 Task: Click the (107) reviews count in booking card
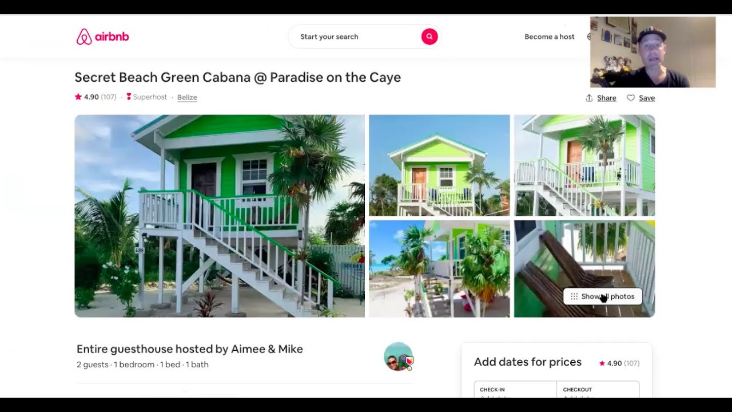tap(632, 363)
